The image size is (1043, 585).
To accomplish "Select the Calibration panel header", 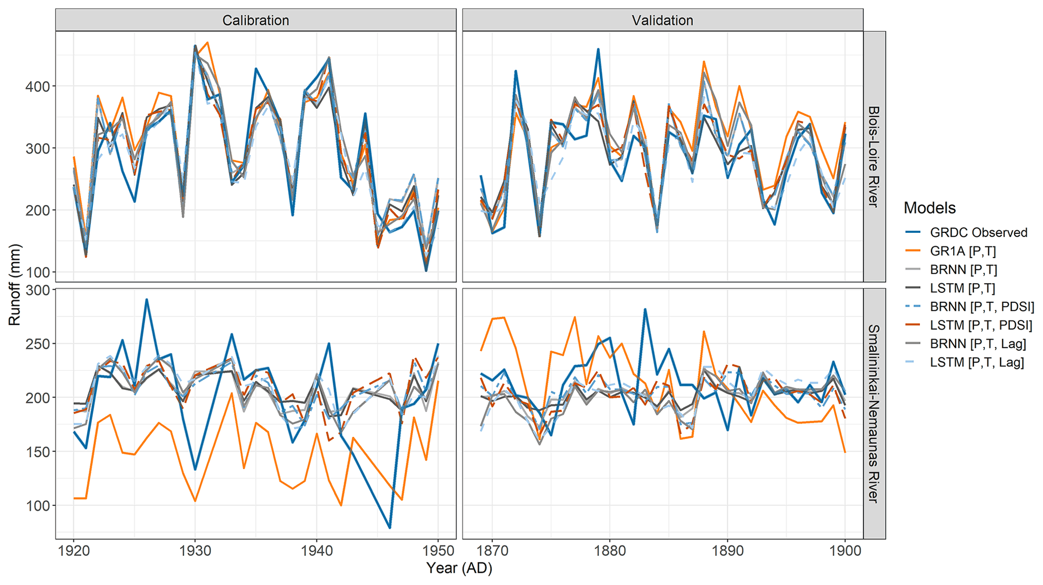I will coord(255,20).
